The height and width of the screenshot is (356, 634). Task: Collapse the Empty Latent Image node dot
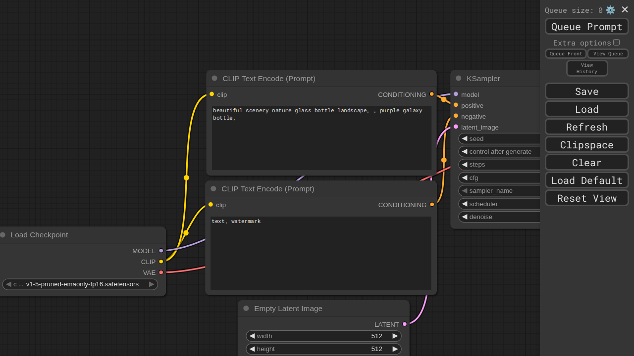[x=246, y=309]
